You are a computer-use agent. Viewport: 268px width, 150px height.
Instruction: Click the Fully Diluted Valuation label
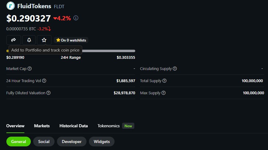pyautogui.click(x=26, y=93)
